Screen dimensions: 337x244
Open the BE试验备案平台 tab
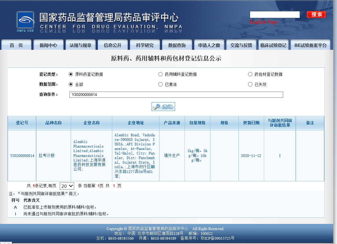click(x=310, y=45)
